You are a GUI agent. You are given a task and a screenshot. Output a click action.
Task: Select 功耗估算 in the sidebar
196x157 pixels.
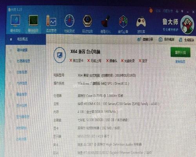pos(21,139)
